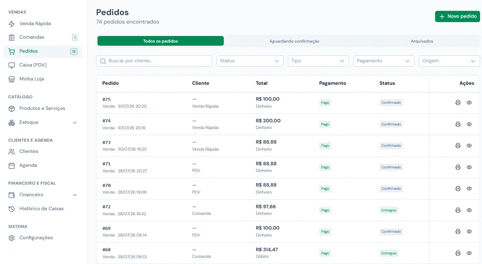Click the Comandas badge showing 1
The height and width of the screenshot is (264, 482).
coord(75,38)
